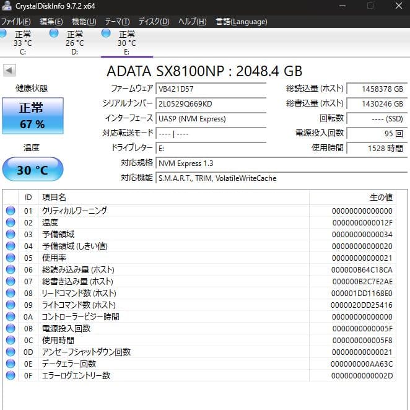Screen dimensions: 410x410
Task: Click the CrystalDiskInfo app icon in title bar
Action: pos(6,6)
